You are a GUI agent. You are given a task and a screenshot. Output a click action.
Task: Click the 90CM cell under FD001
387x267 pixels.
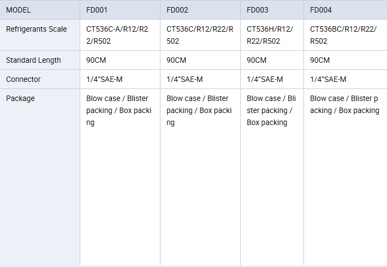[120, 60]
